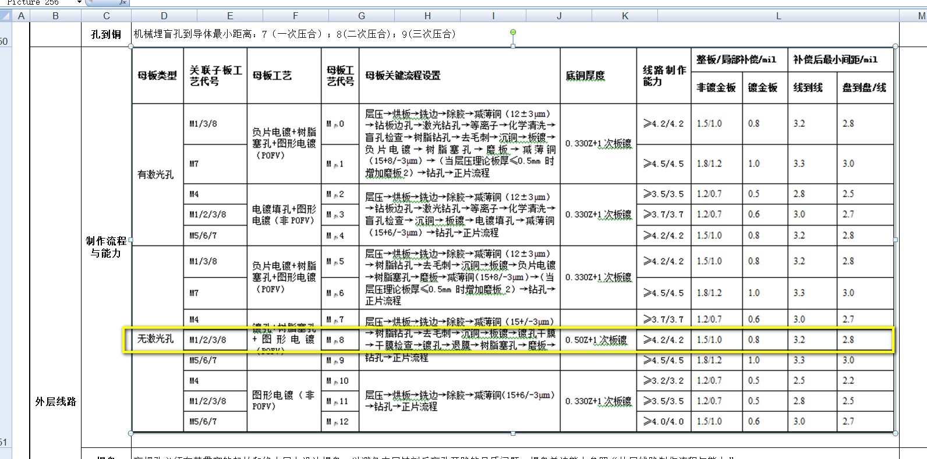Select column K header
This screenshot has width=927, height=459.
tap(625, 16)
